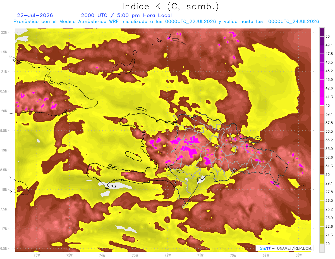Click the colorbar value "47.8"

(329, 54)
